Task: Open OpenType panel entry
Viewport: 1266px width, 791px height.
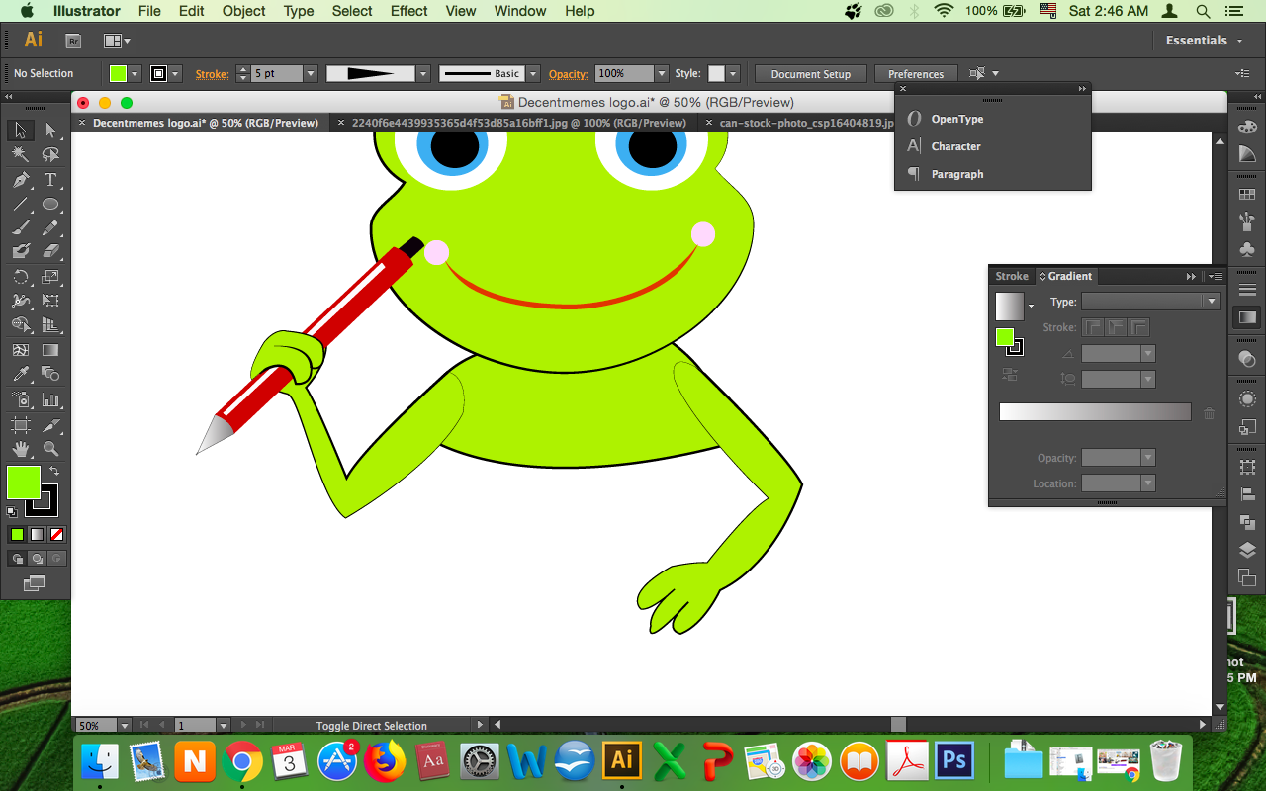Action: tap(956, 119)
